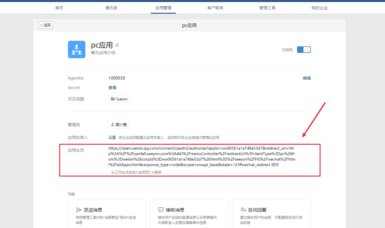Image resolution: width=385 pixels, height=228 pixels.
Task: Open the 首页 tab
Action: 59,8
